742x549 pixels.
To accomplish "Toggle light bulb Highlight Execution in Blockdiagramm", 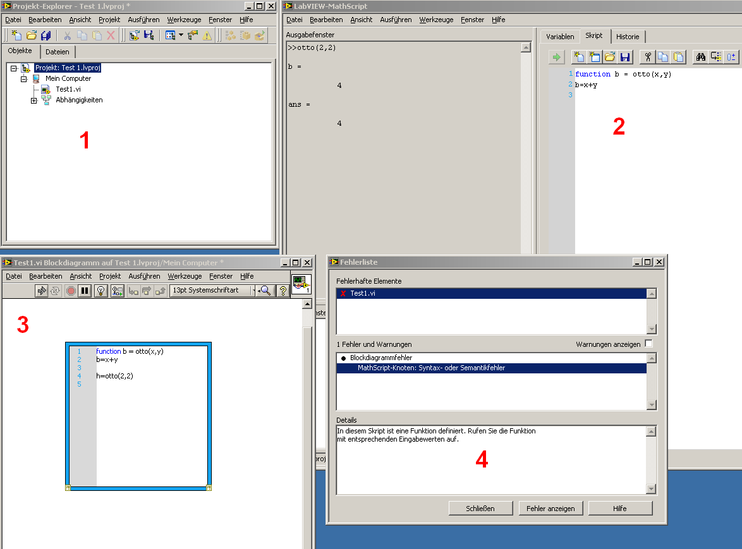I will [100, 291].
